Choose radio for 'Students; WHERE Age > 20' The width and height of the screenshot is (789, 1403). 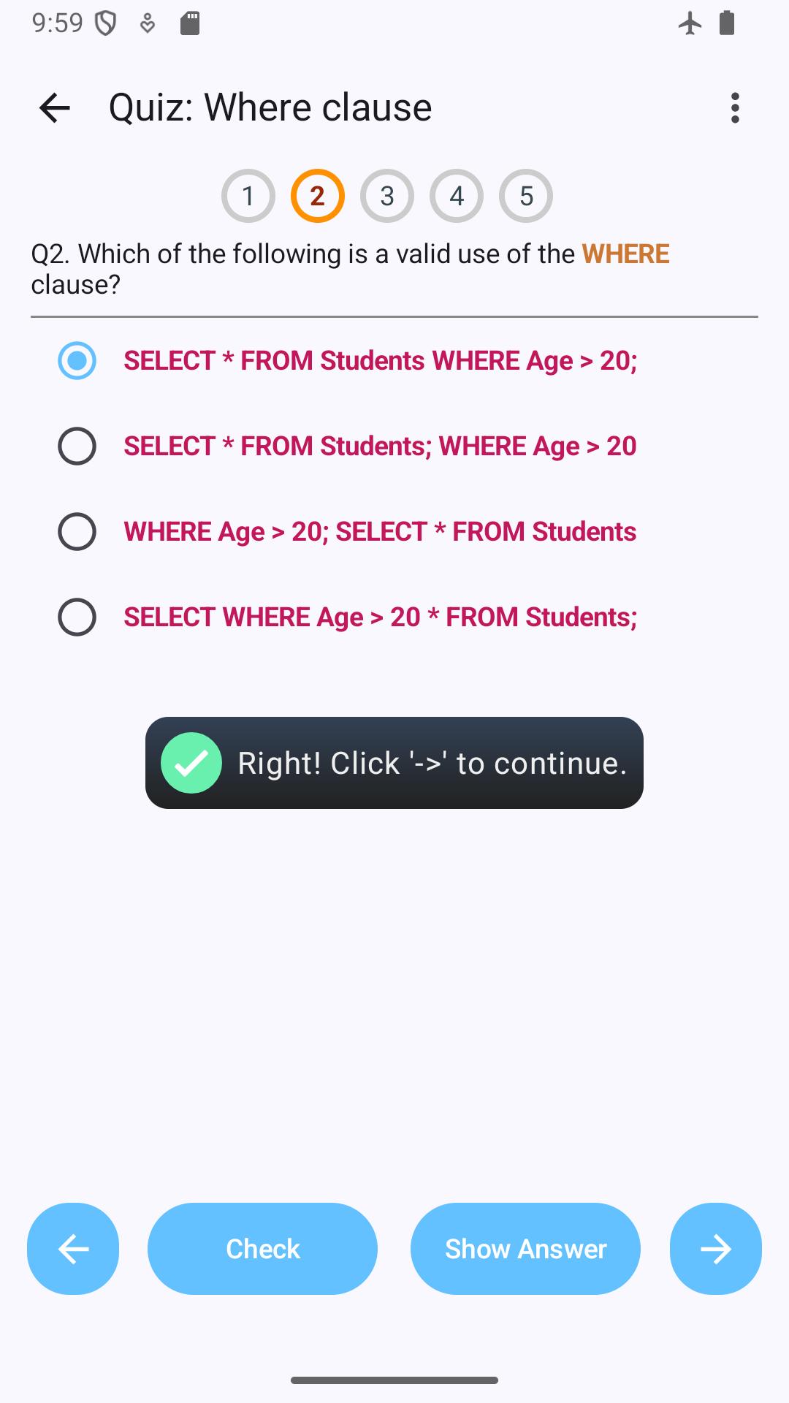(x=77, y=446)
